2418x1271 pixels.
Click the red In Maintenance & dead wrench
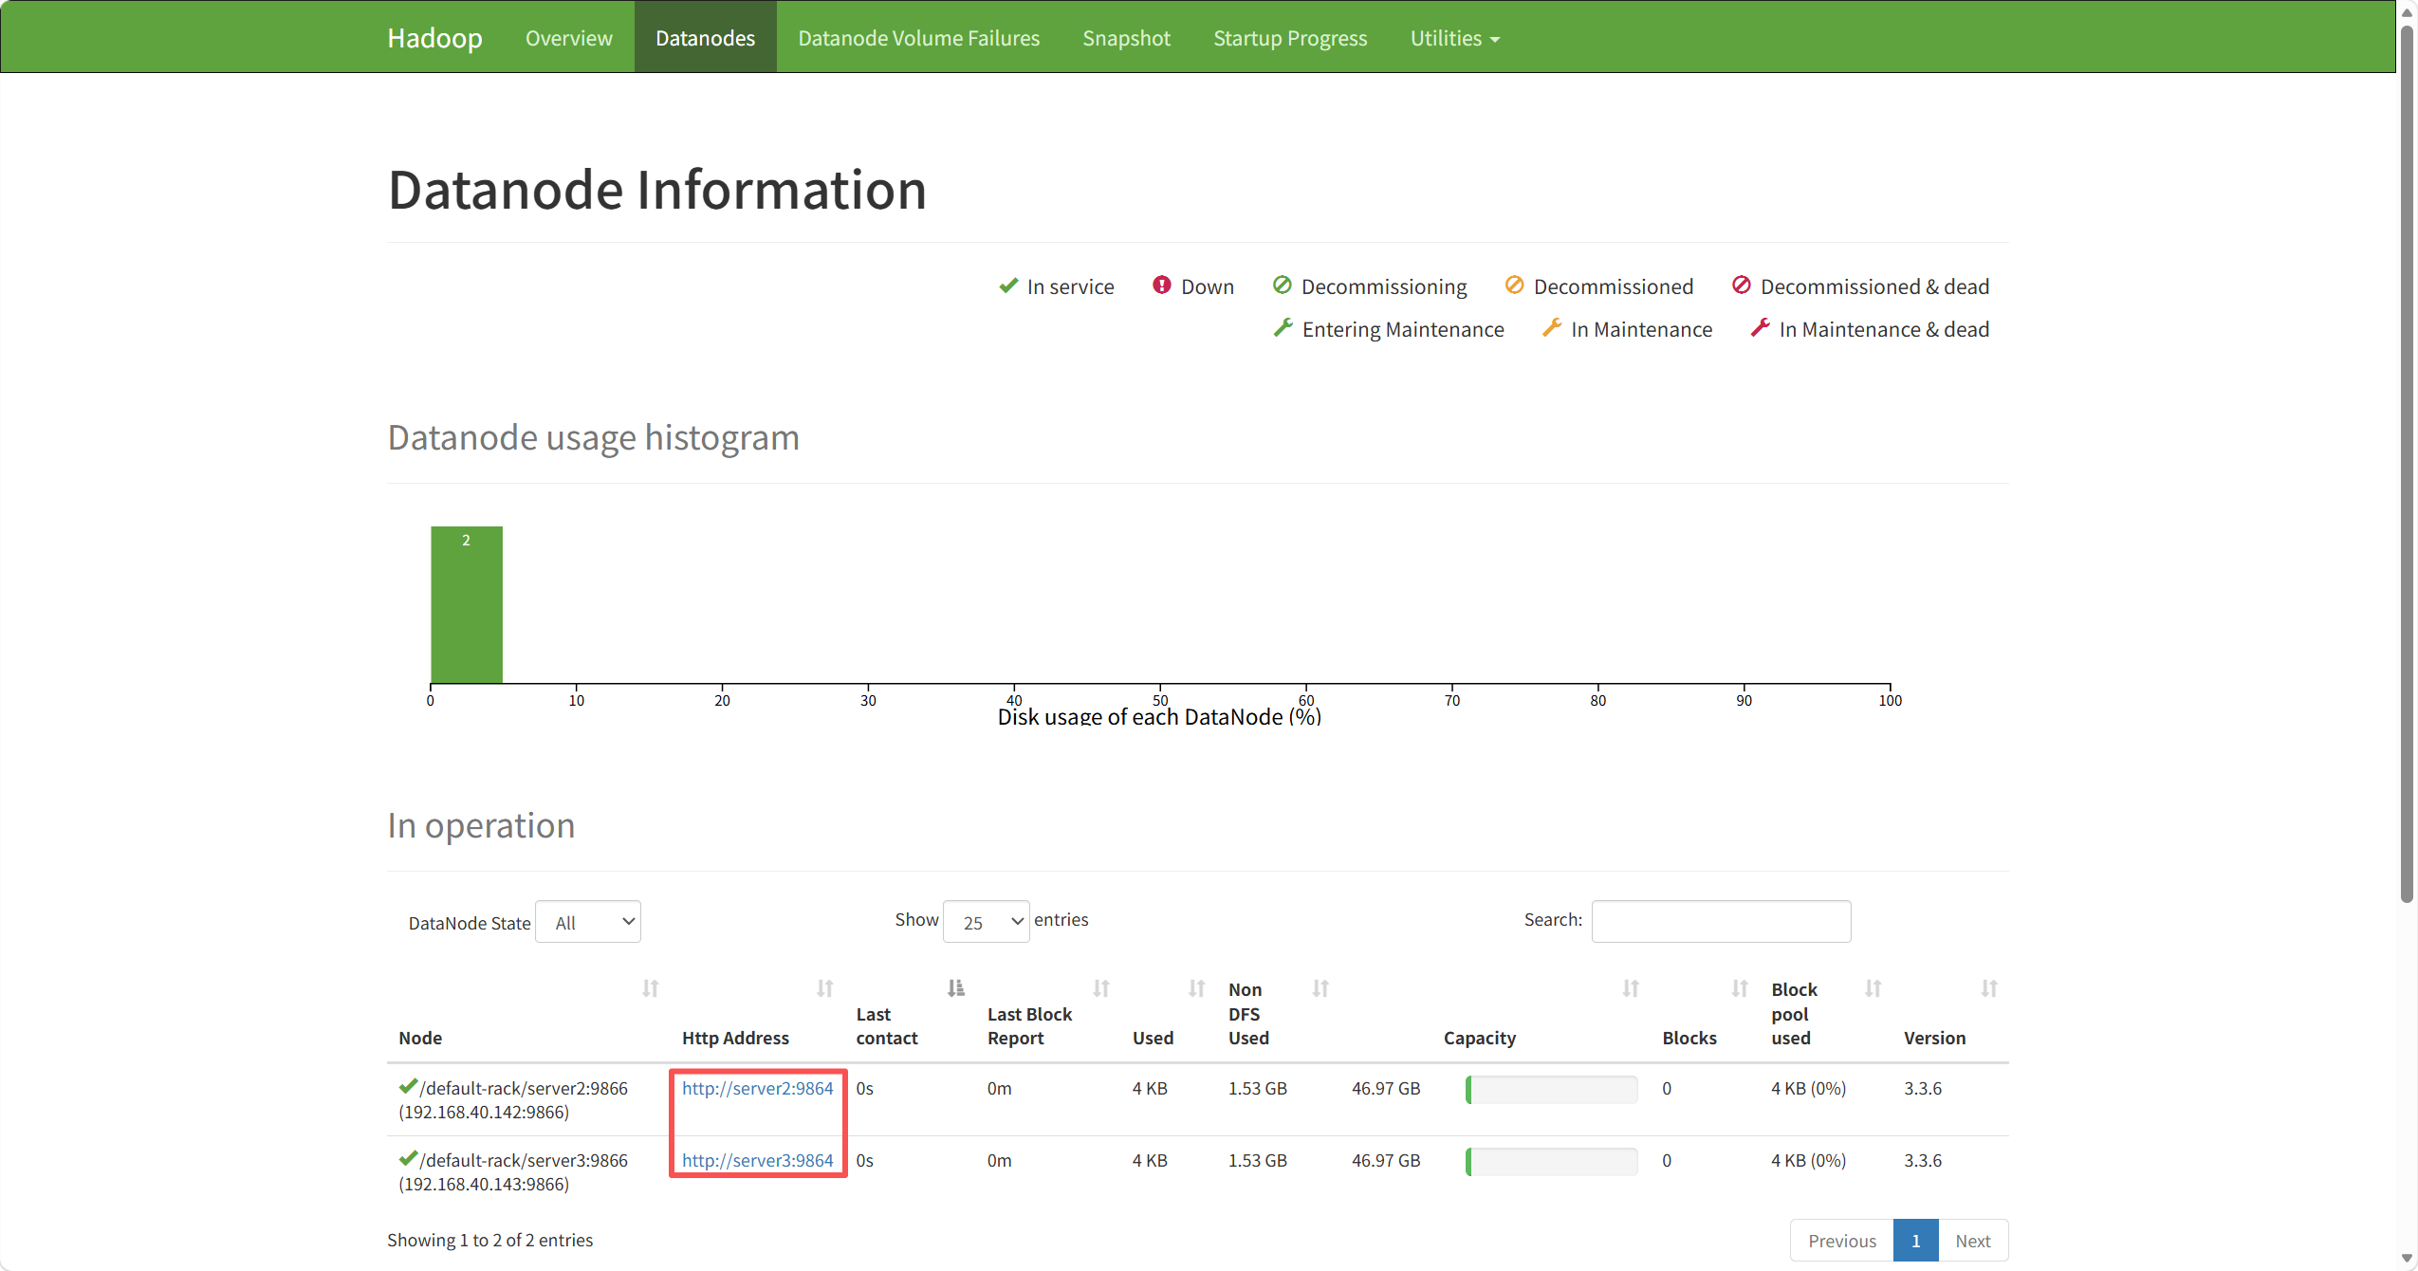(x=1760, y=327)
